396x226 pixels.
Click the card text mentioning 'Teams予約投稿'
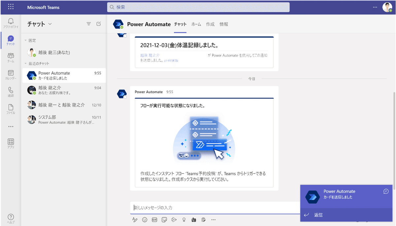[203, 177]
